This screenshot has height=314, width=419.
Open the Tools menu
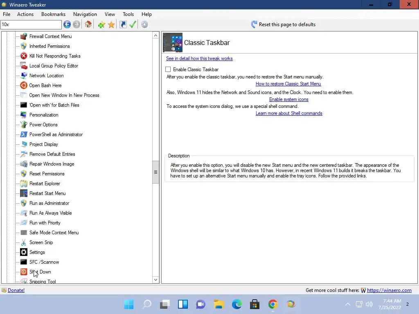coord(128,14)
